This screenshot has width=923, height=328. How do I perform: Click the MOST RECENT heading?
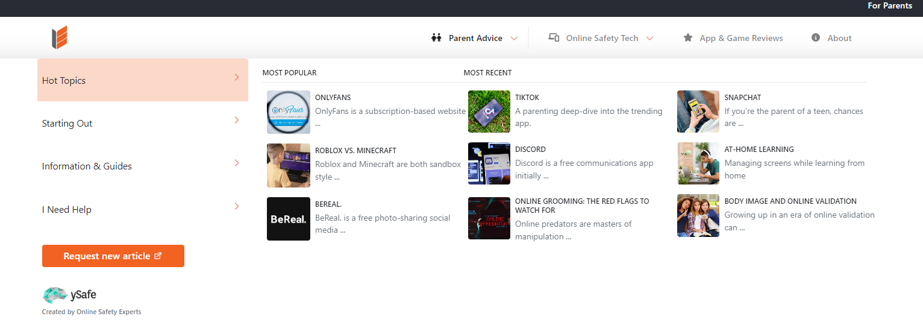coord(487,72)
